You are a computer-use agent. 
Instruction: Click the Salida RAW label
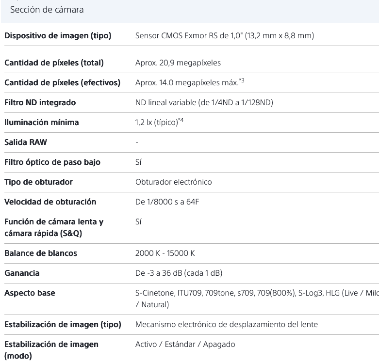26,142
